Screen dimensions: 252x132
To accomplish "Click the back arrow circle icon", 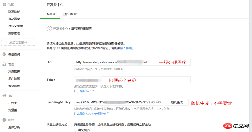I will [x=49, y=29].
